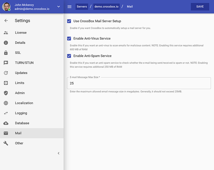Click the Mail envelope icon
214x170 pixels.
click(6, 133)
